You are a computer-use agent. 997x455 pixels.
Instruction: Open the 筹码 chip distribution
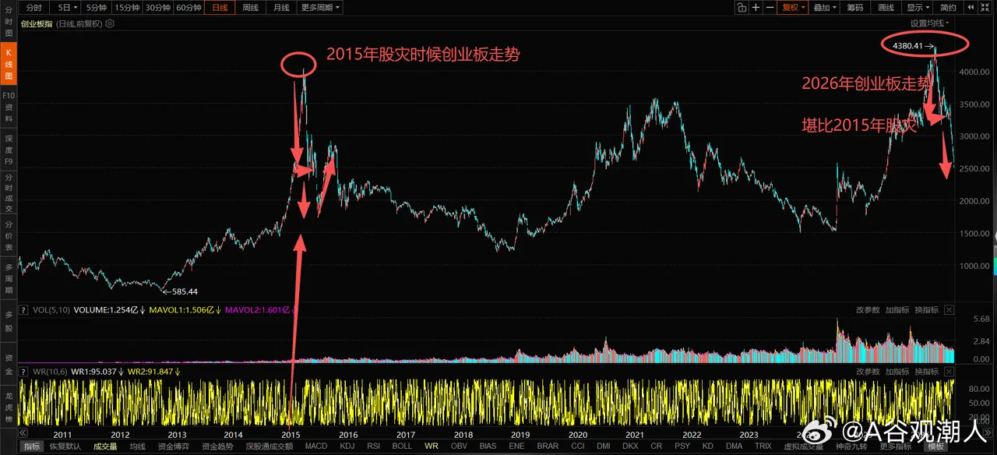click(855, 7)
